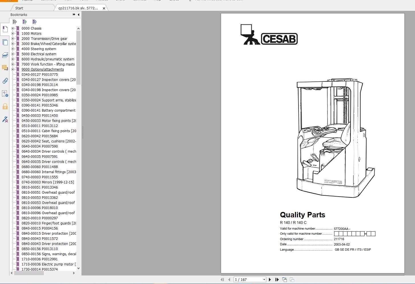Expand the Bookmarks panel with double-arrow icon
Image resolution: width=415 pixels, height=284 pixels.
(74, 15)
